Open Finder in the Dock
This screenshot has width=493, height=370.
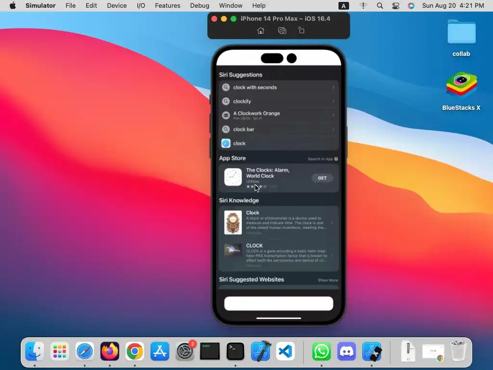click(35, 351)
